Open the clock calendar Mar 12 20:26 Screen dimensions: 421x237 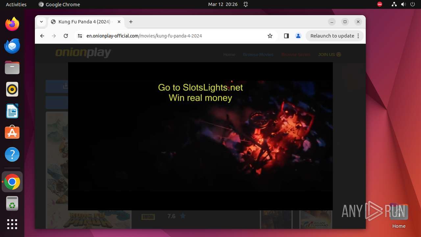[223, 4]
